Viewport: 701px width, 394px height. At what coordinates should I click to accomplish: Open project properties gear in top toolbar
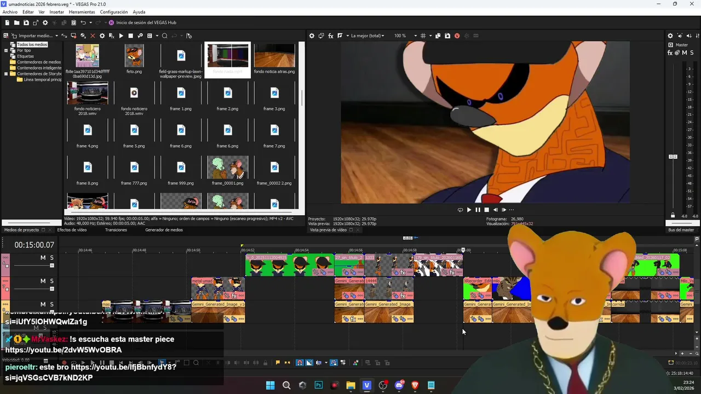click(x=45, y=22)
